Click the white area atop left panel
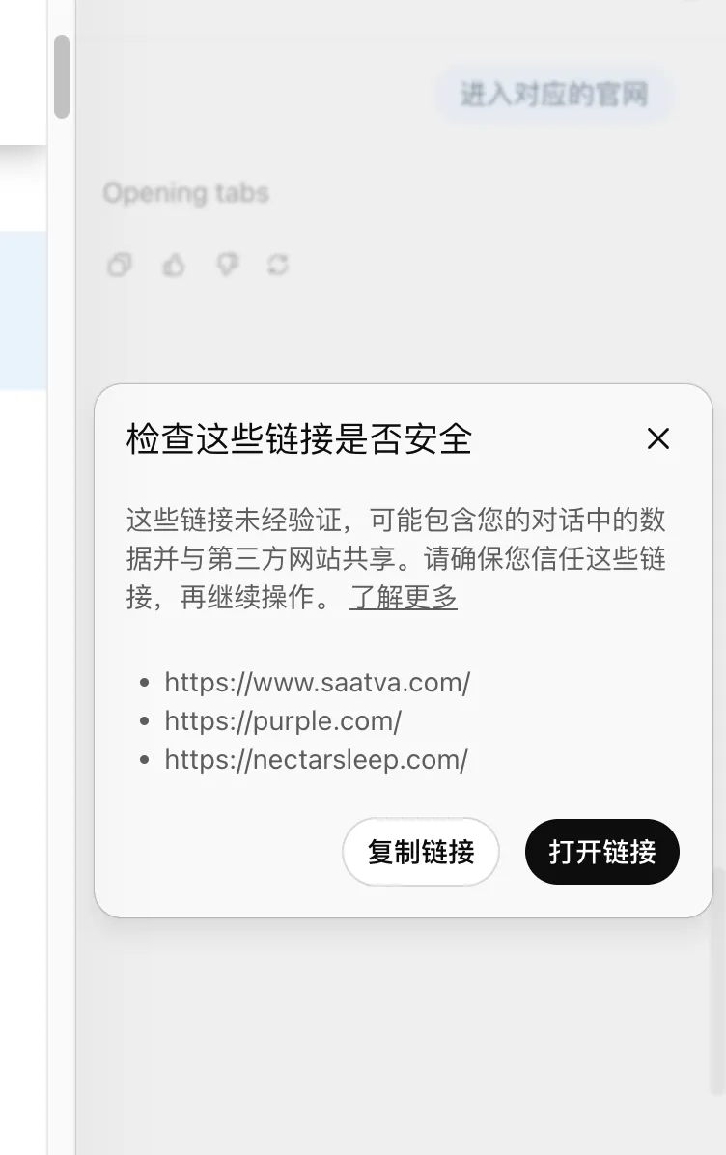 23,70
